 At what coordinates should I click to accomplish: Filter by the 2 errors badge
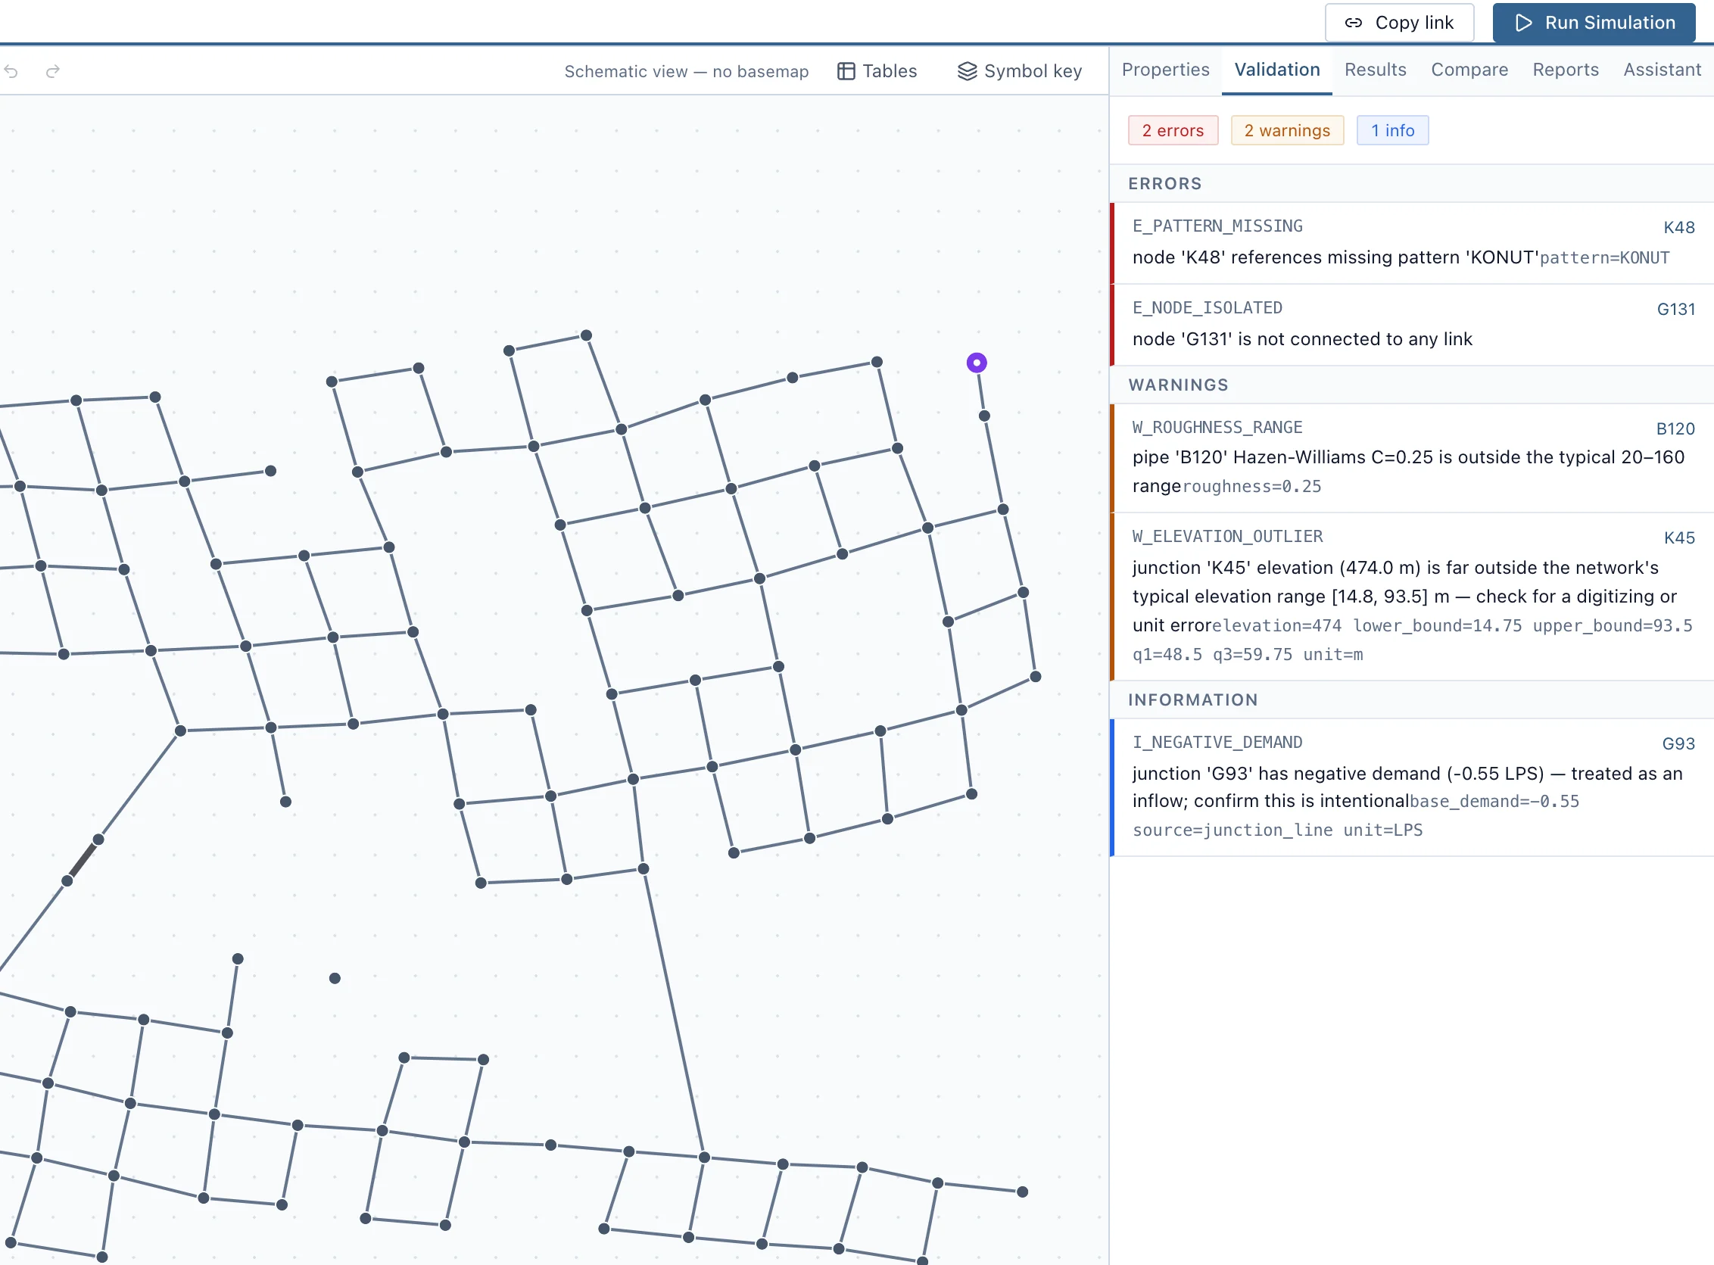coord(1173,130)
